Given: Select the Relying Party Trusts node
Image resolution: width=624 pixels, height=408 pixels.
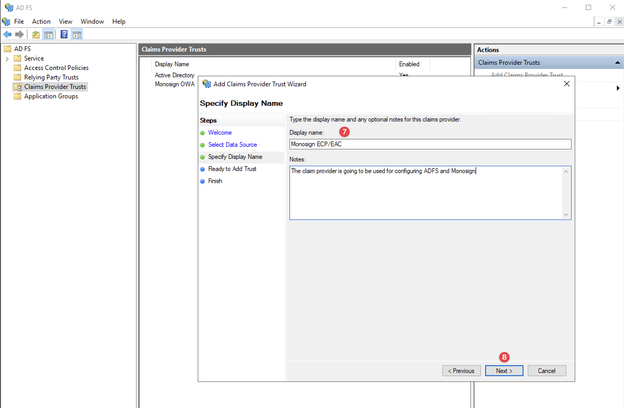Looking at the screenshot, I should point(50,77).
